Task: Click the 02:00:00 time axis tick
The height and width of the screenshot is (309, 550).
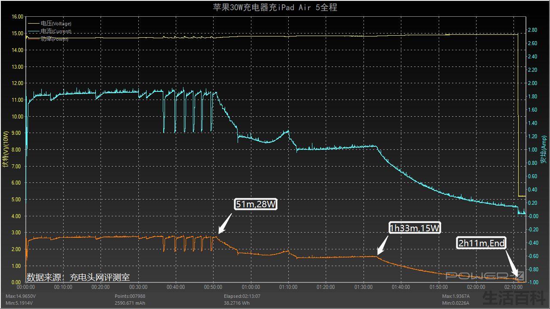Action: coord(476,287)
